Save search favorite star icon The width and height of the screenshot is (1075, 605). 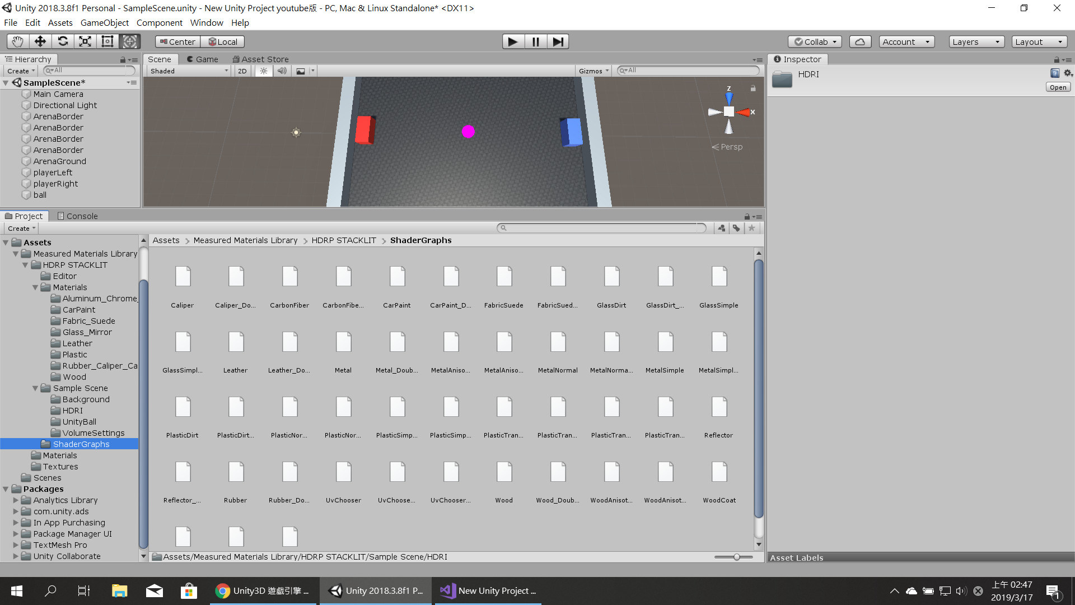tap(751, 228)
